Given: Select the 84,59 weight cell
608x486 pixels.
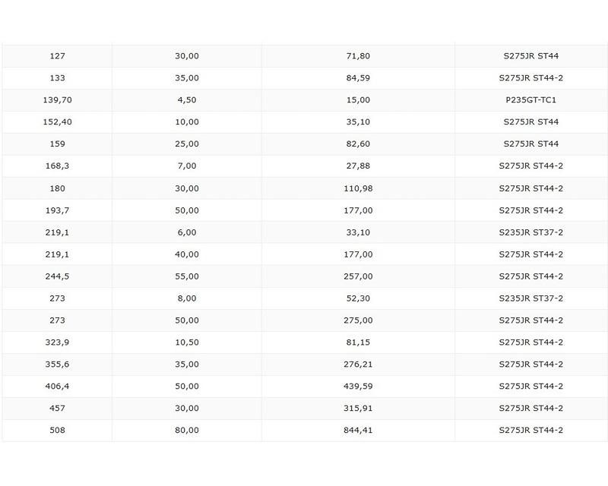Looking at the screenshot, I should click(358, 78).
